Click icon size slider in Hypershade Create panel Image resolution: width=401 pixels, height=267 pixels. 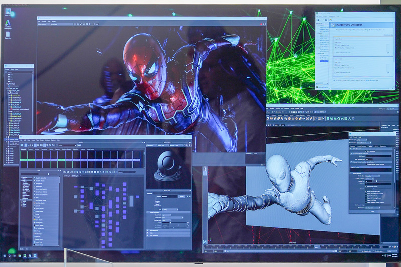(x=48, y=174)
